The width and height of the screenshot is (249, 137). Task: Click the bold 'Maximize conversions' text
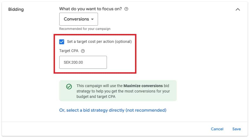click(143, 86)
